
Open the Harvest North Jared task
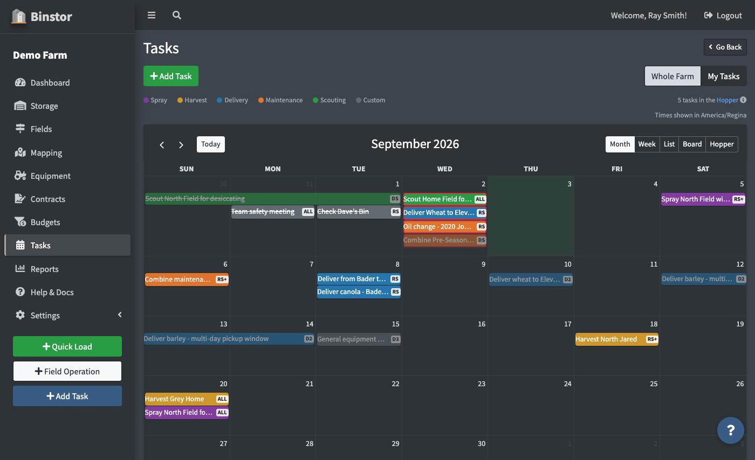[x=617, y=339]
